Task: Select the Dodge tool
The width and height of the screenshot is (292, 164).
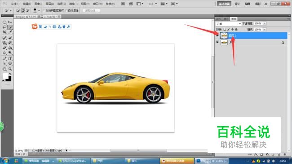Action: coord(10,53)
